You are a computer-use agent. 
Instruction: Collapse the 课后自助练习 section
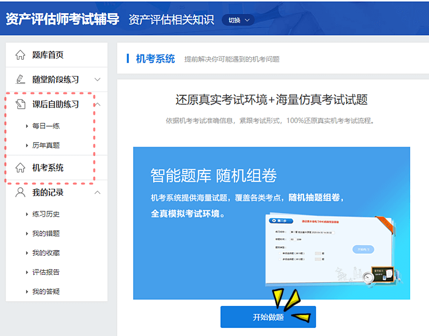pyautogui.click(x=97, y=104)
